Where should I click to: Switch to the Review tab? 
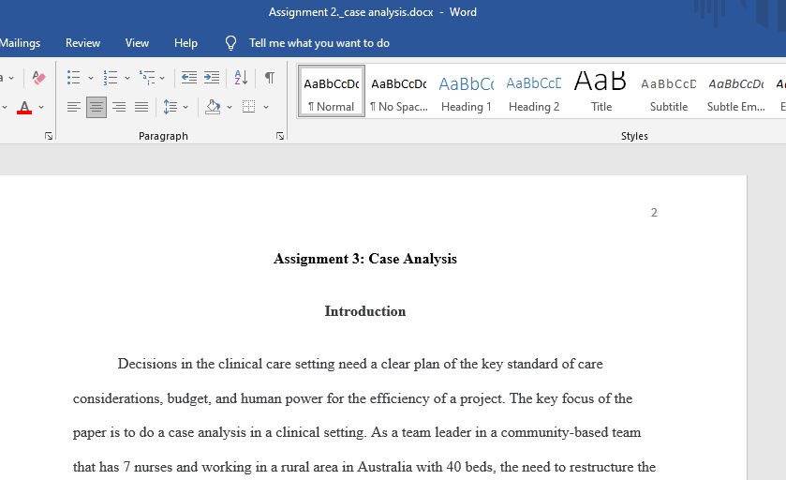tap(82, 43)
